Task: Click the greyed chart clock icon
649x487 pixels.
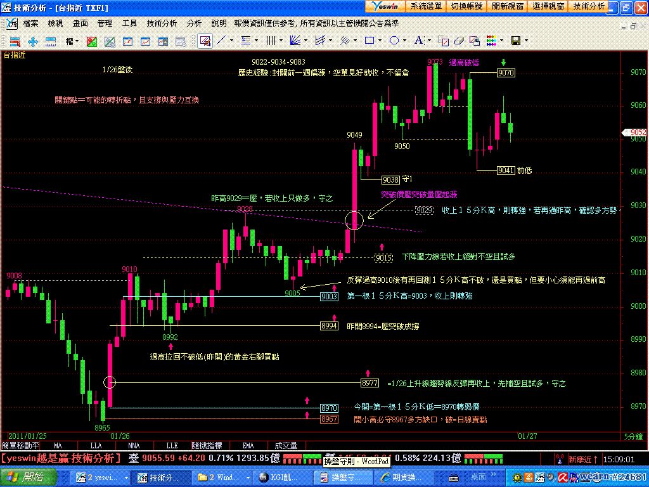Action: (x=181, y=41)
